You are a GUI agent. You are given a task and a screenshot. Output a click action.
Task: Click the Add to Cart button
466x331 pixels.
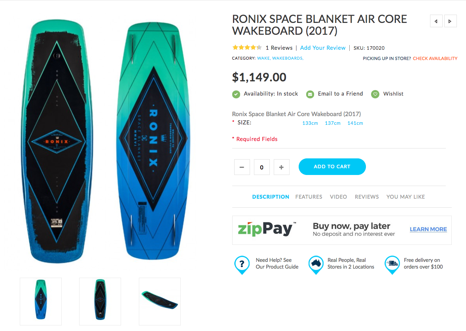332,167
